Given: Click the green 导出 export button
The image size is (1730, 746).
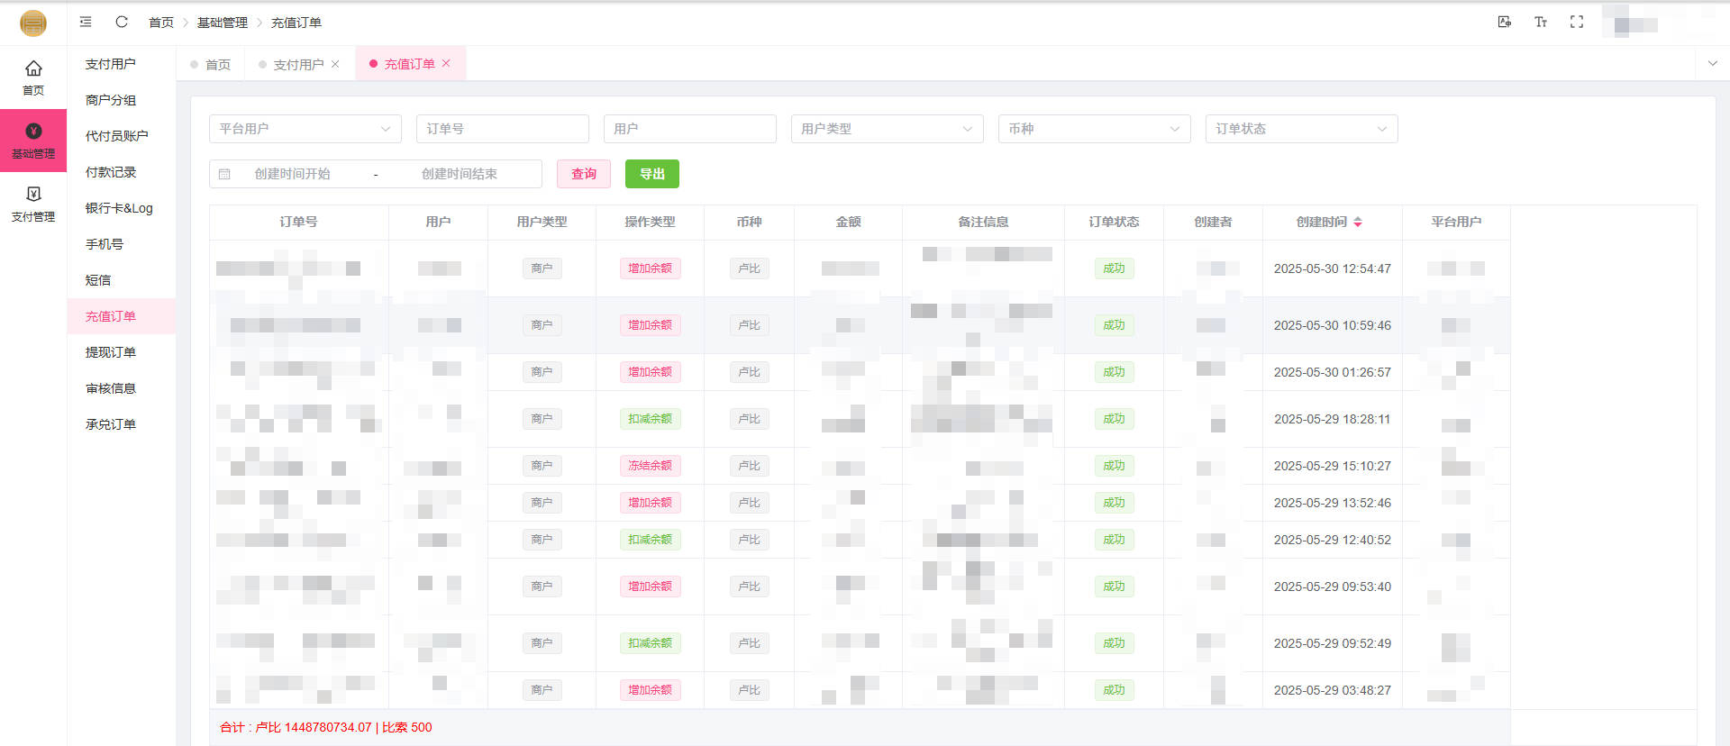Looking at the screenshot, I should (652, 174).
